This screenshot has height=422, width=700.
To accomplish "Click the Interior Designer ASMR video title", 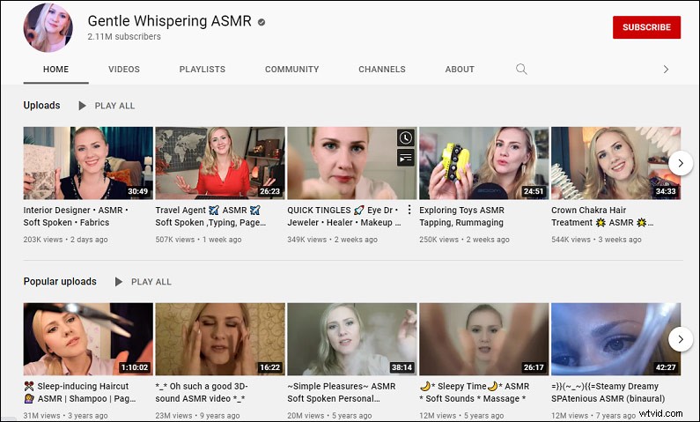I will tap(76, 216).
